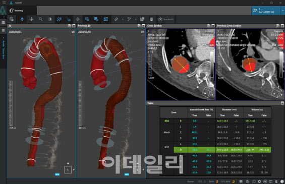Open settings gear in status bar
This screenshot has width=285, height=184.
click(259, 181)
